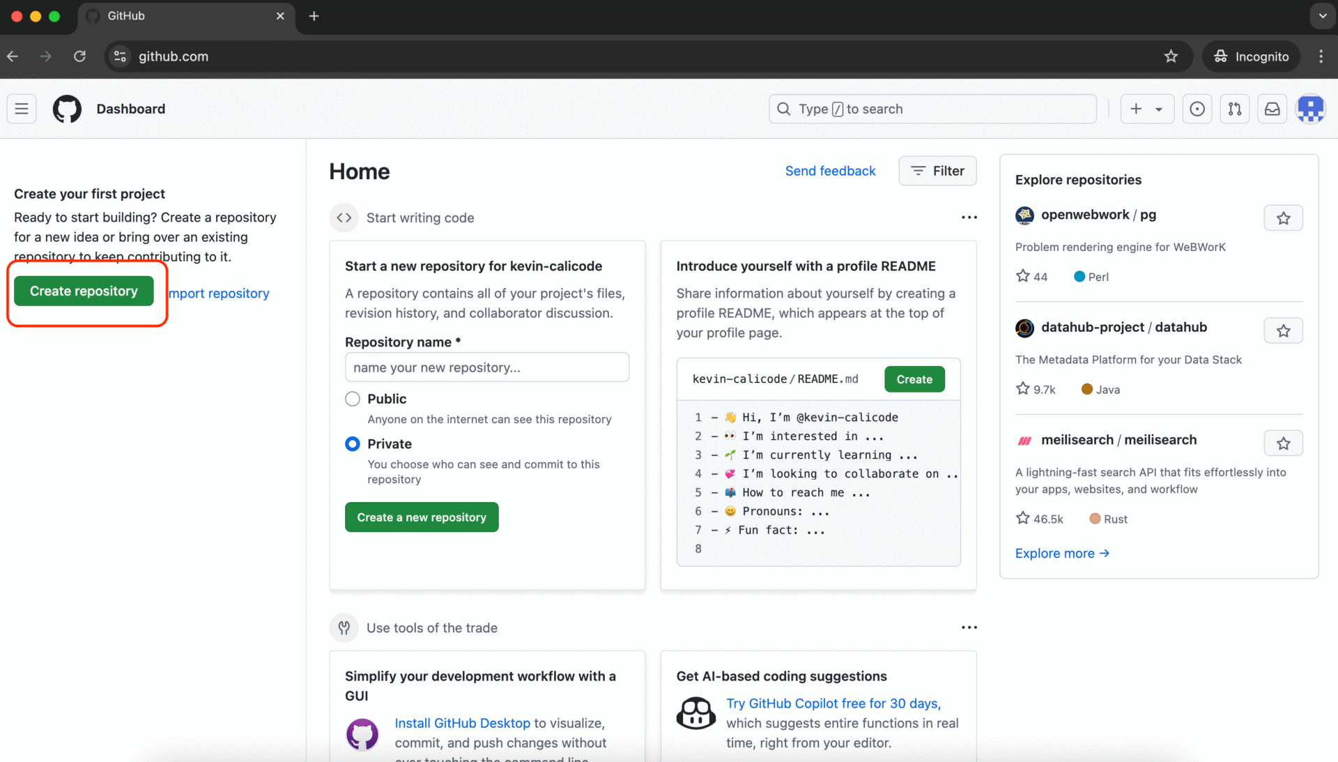Open the openwebwork / pg repository link
Viewport: 1338px width, 762px height.
point(1098,215)
